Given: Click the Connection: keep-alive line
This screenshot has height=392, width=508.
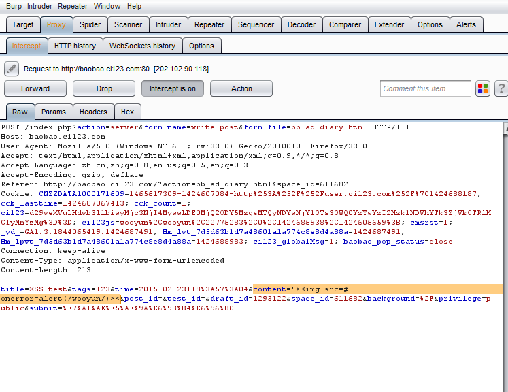Looking at the screenshot, I should (x=53, y=251).
